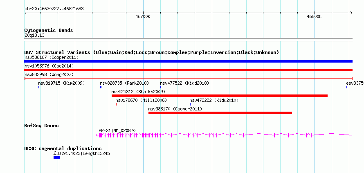Click the nsv472222 (Kidd2010) label
Viewport: 364px width, 173px height.
click(x=214, y=100)
